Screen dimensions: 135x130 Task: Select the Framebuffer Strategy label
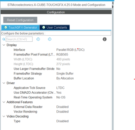click(28, 74)
